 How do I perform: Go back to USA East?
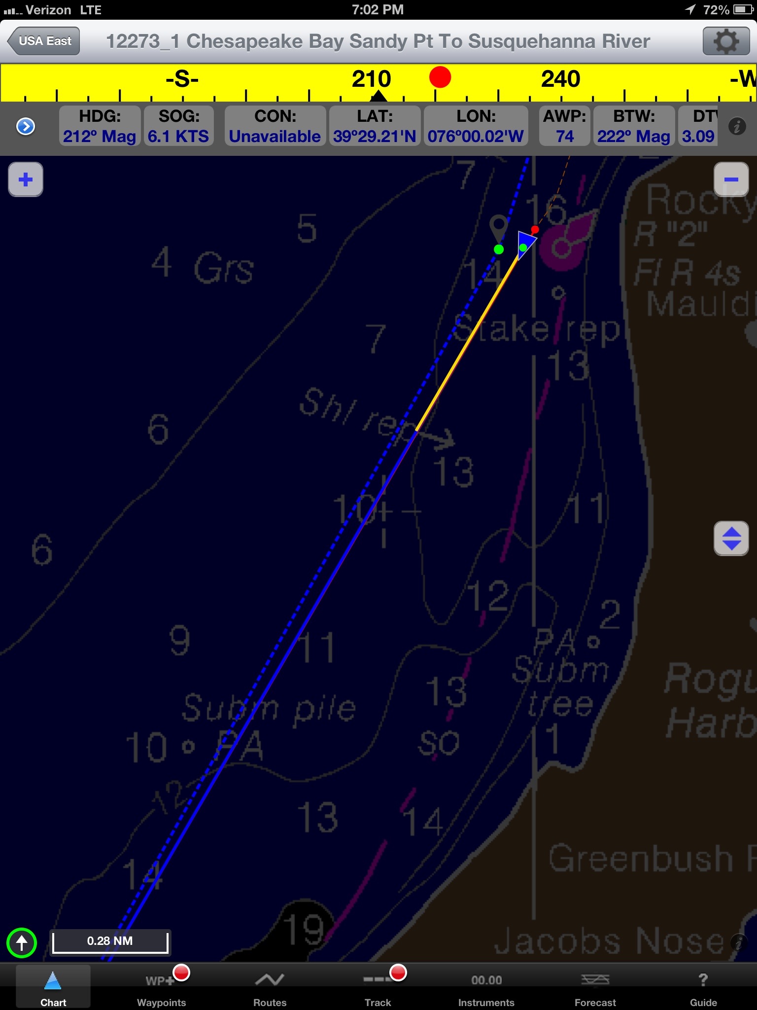click(x=44, y=41)
